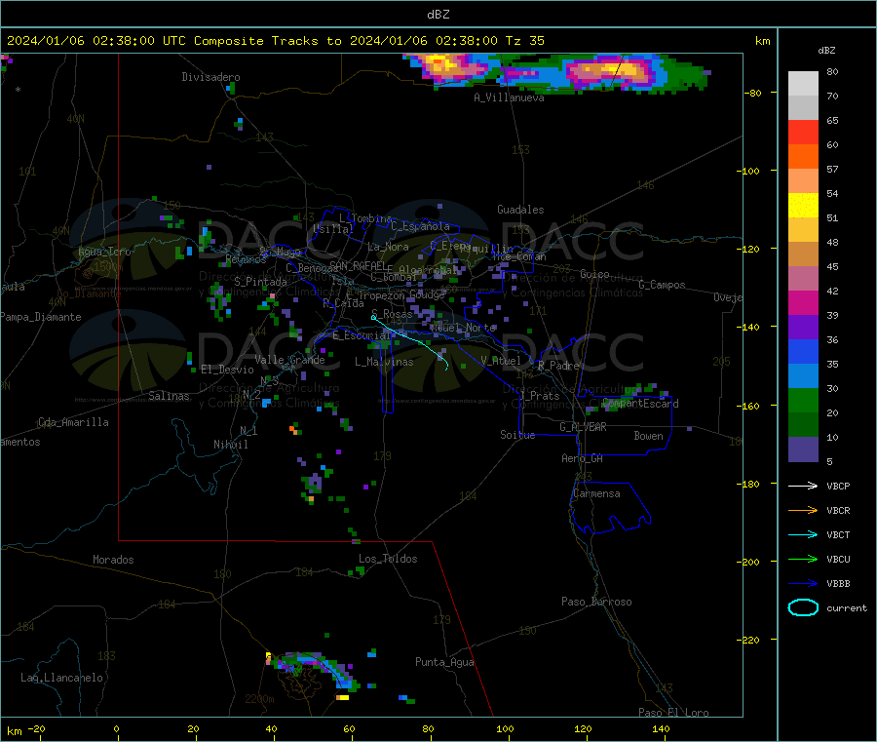Click the '60' km horizontal axis tick label
877x742 pixels.
tap(349, 728)
